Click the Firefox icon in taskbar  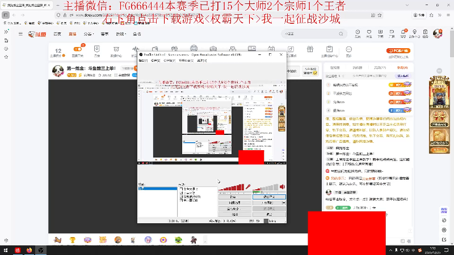tap(30, 250)
